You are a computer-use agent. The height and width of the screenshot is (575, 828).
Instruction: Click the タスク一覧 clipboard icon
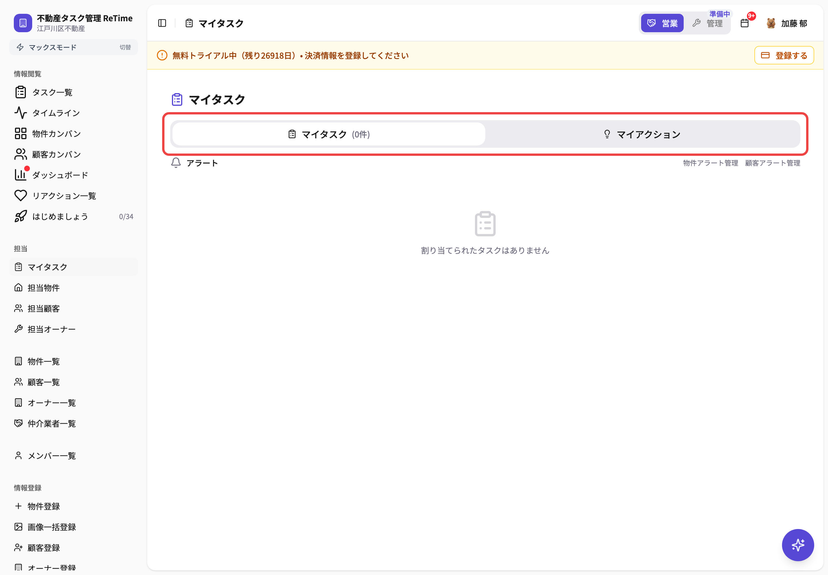pyautogui.click(x=20, y=92)
